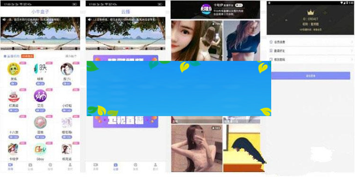Open the beach banner on the 云播 screen
Screen dimensions: 355x177
[125, 34]
